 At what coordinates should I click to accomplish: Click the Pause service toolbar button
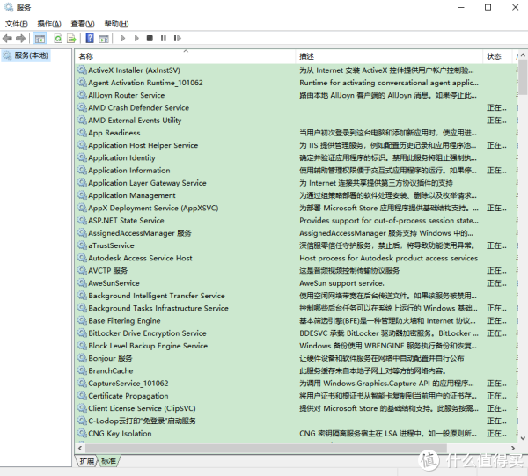pos(164,39)
